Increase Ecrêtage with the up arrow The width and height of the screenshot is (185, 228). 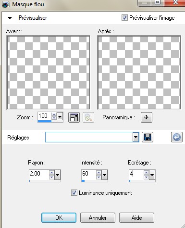point(146,172)
